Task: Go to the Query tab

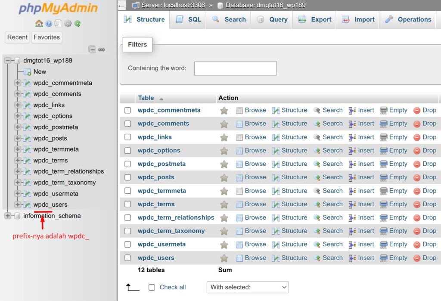Action: point(272,20)
